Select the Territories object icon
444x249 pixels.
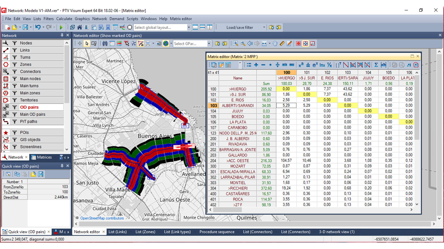click(x=6, y=100)
